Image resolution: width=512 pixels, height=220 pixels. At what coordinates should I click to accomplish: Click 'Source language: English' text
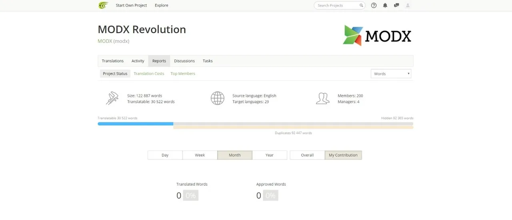[x=254, y=96]
